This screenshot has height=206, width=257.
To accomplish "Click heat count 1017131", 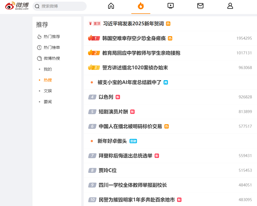I will (244, 53).
